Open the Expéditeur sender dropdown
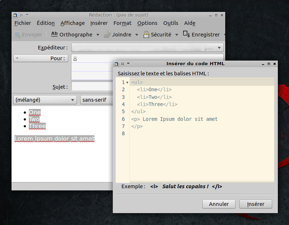The width and height of the screenshot is (289, 225). click(x=147, y=48)
